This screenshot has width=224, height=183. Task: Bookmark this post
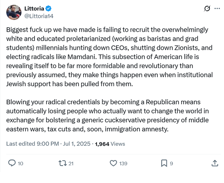point(164,163)
